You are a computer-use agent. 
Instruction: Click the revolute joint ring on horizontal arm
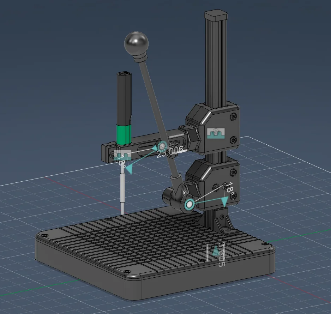(x=162, y=146)
